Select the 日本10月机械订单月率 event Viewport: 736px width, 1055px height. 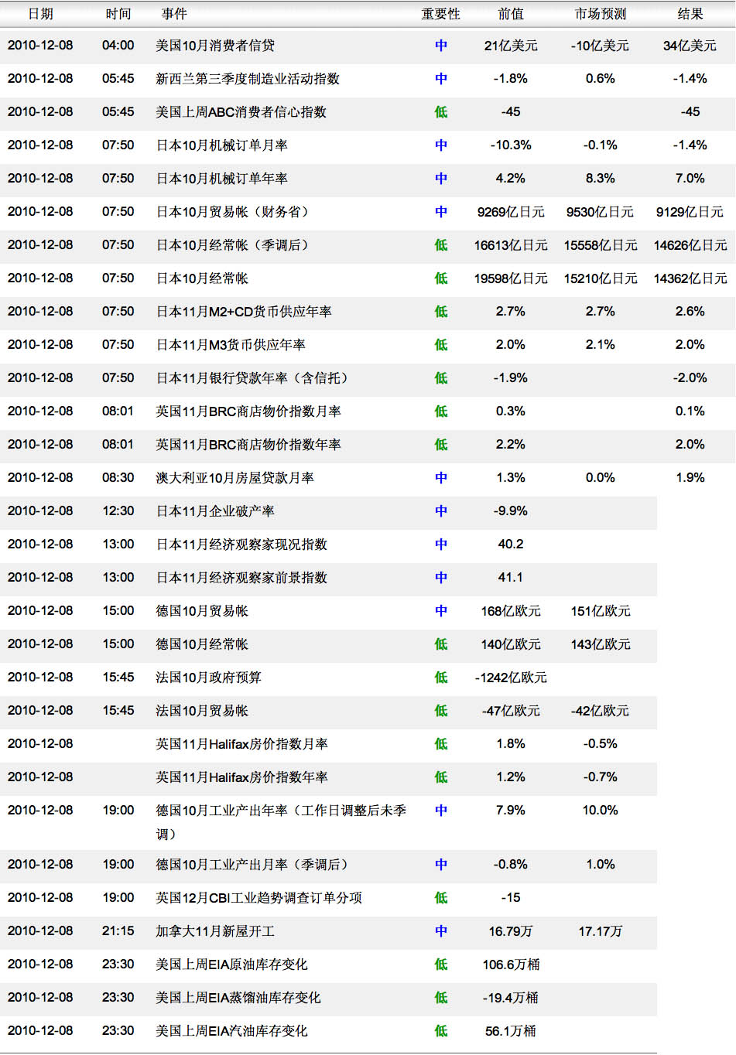point(222,145)
